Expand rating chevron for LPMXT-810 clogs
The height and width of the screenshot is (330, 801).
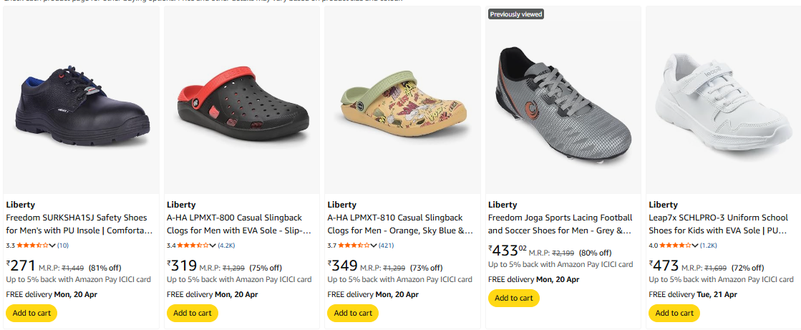pos(375,246)
